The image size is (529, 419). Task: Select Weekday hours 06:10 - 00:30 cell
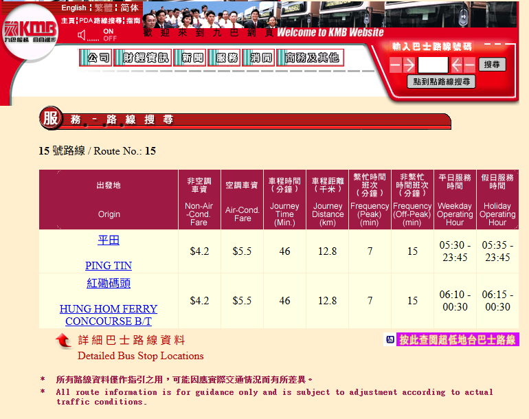tap(455, 301)
